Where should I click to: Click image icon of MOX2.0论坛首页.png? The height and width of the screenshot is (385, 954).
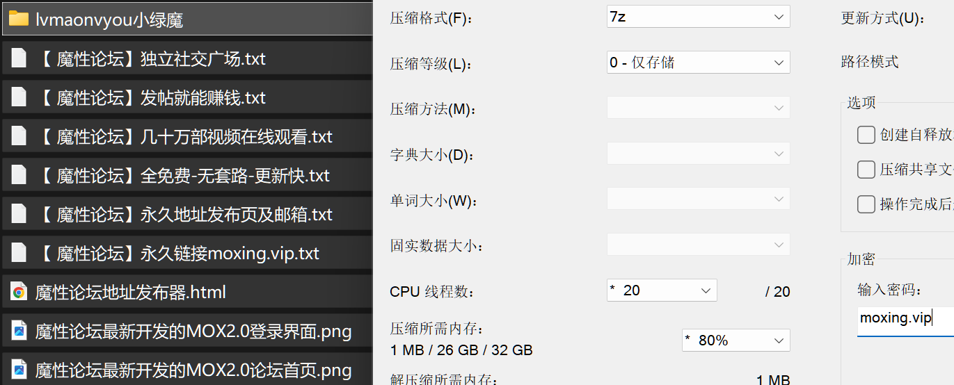coord(19,370)
